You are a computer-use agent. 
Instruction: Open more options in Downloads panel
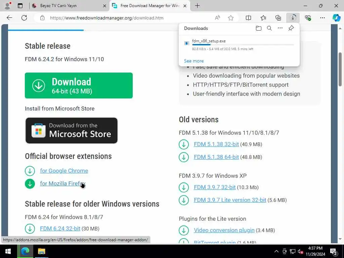(x=280, y=28)
